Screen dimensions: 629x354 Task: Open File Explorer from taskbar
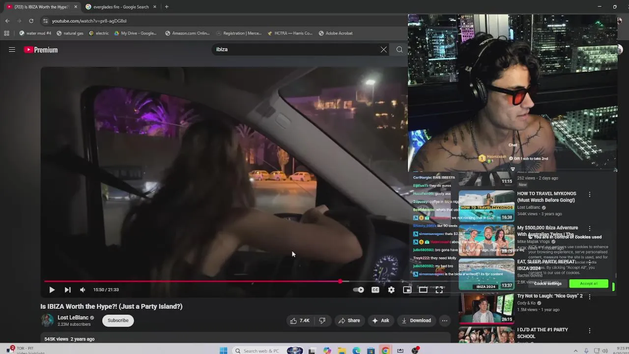click(x=342, y=351)
